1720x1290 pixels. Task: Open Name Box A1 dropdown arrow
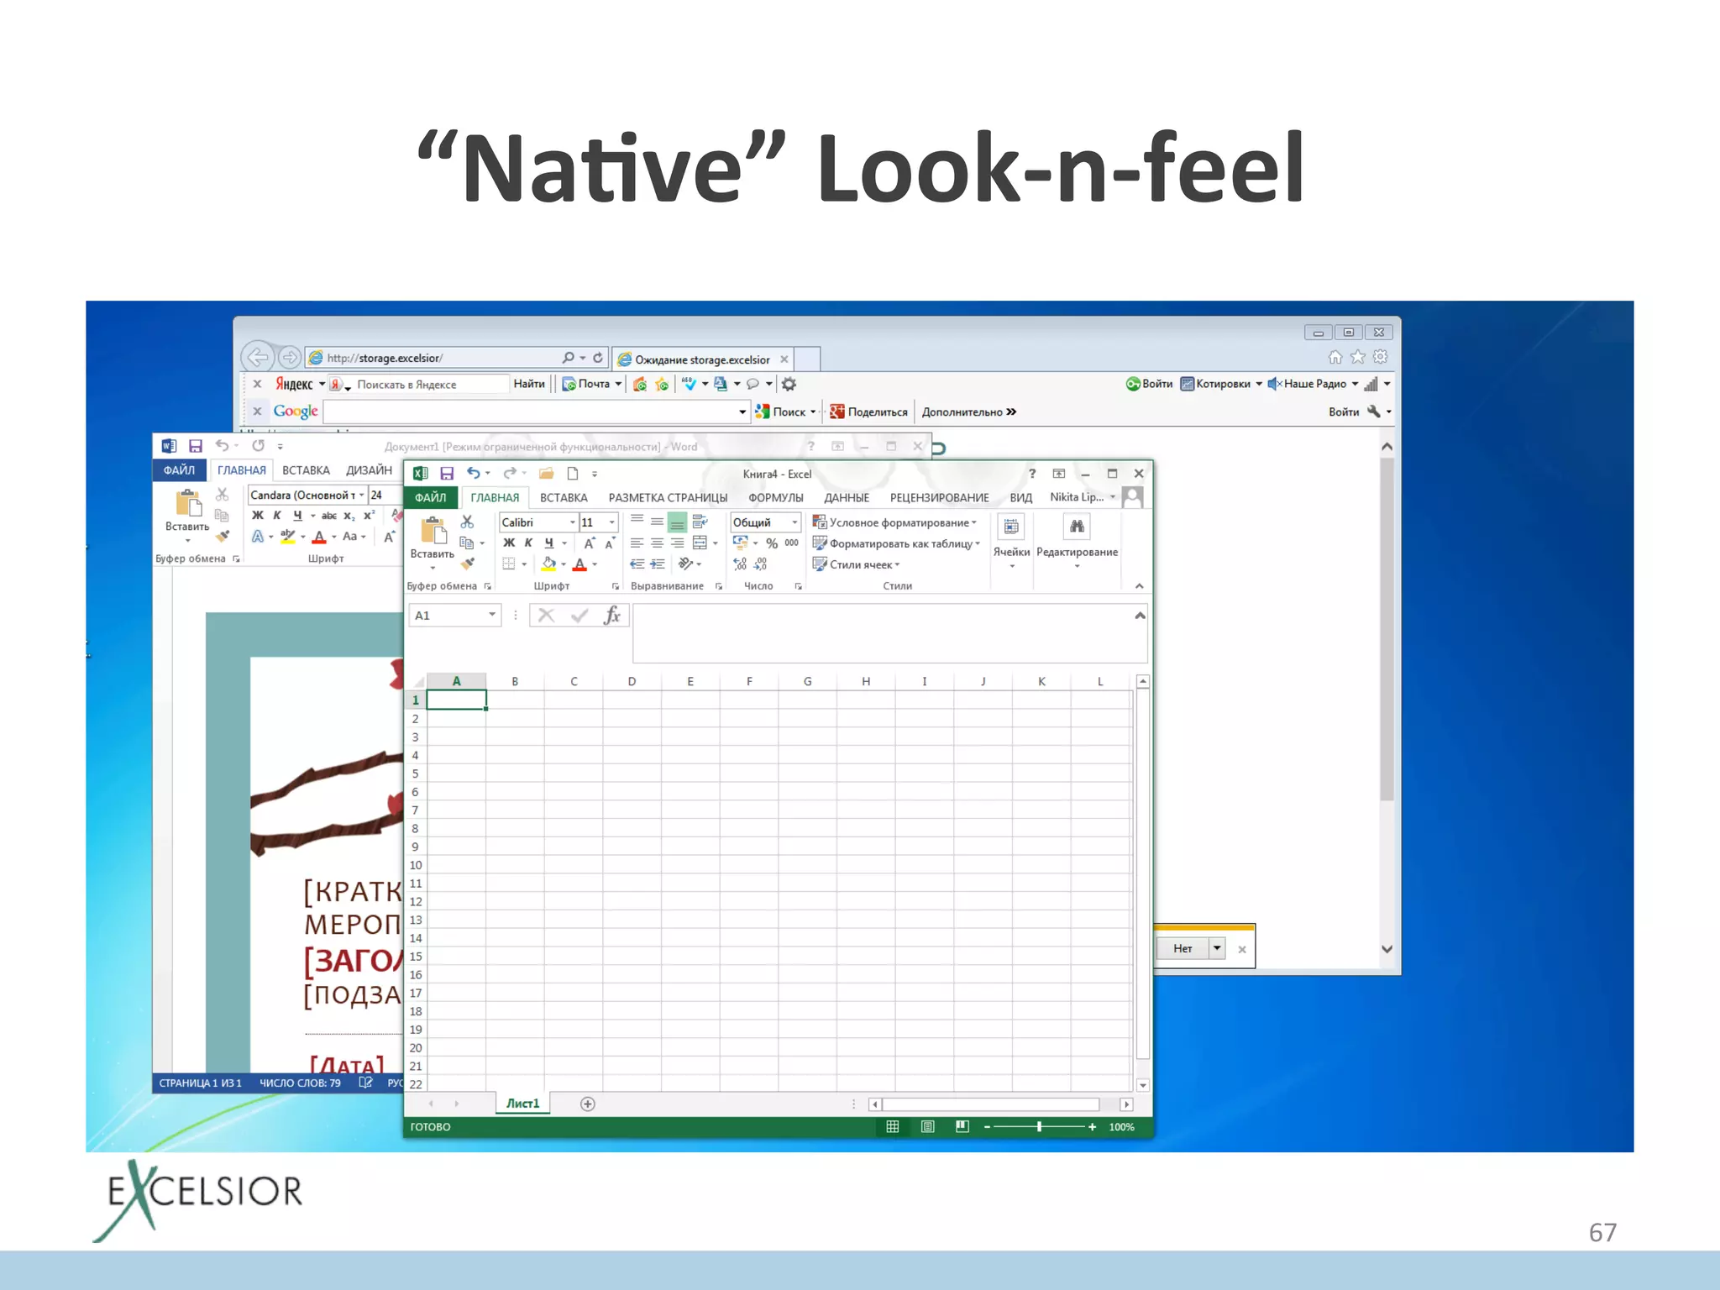pos(492,616)
